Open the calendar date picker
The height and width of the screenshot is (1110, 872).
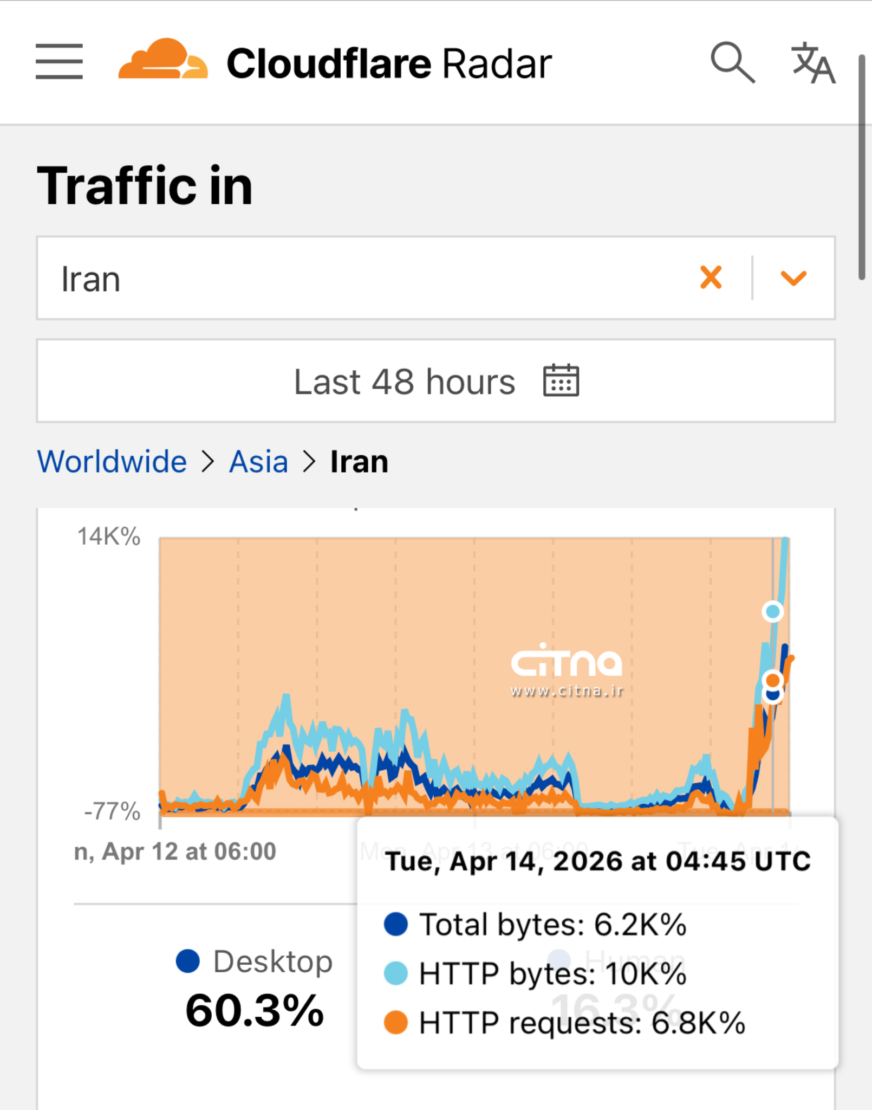point(562,380)
